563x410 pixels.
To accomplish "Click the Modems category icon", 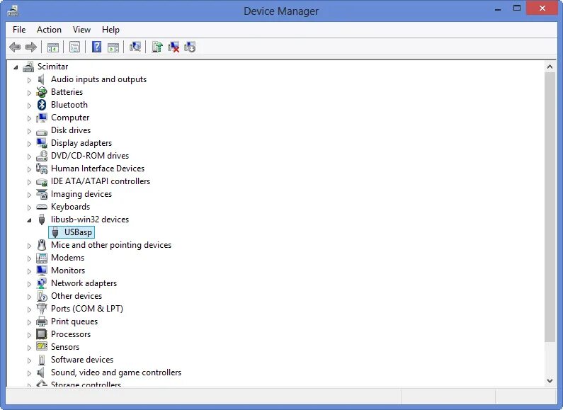I will coord(42,258).
